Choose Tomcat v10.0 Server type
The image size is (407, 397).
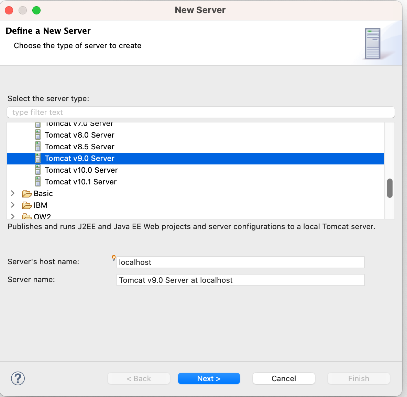(x=81, y=170)
